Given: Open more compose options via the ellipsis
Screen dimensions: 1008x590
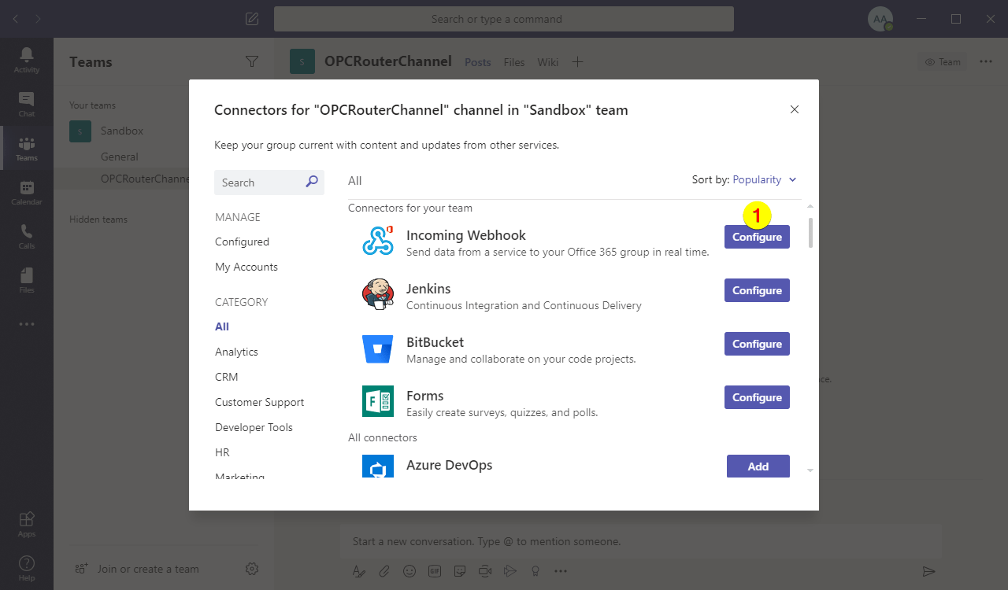Looking at the screenshot, I should tap(561, 570).
